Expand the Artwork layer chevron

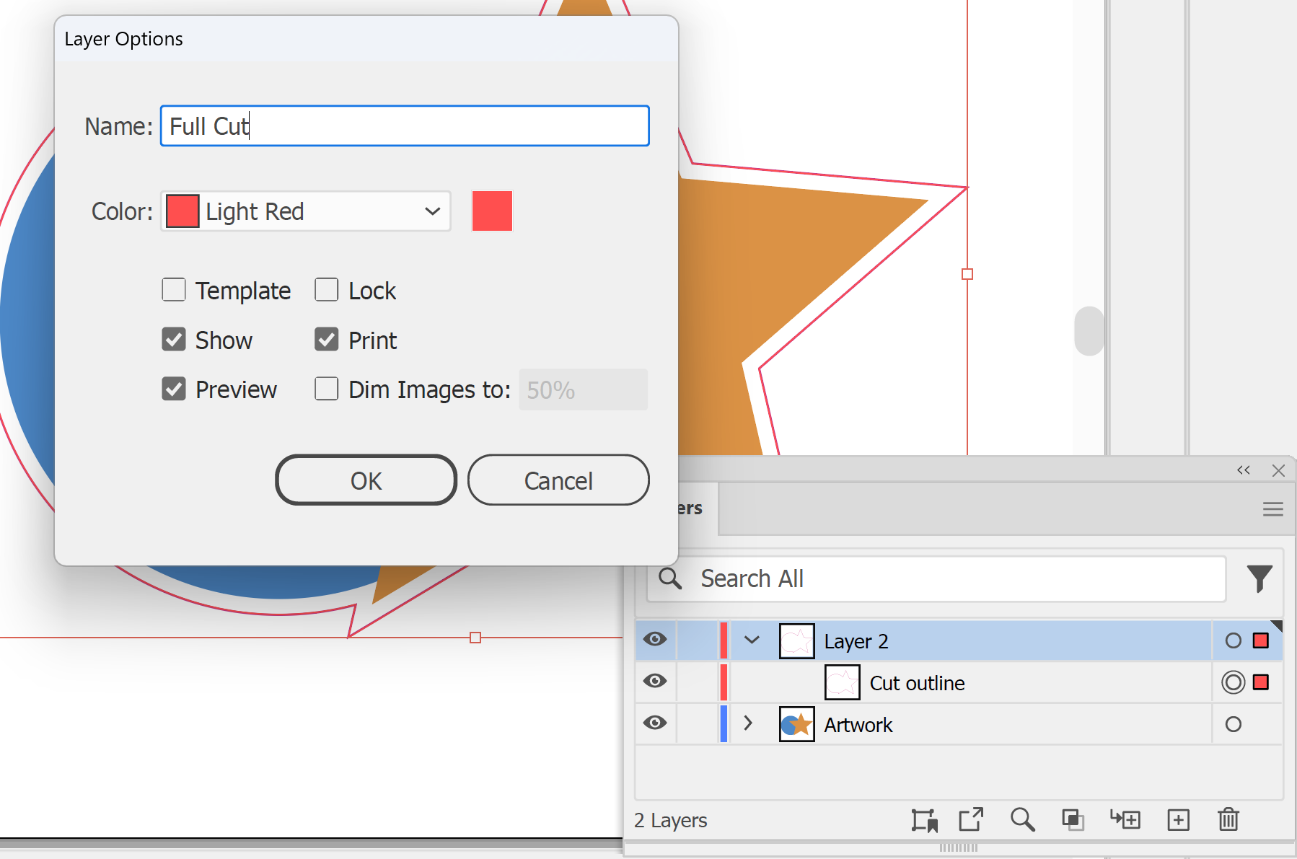point(748,723)
